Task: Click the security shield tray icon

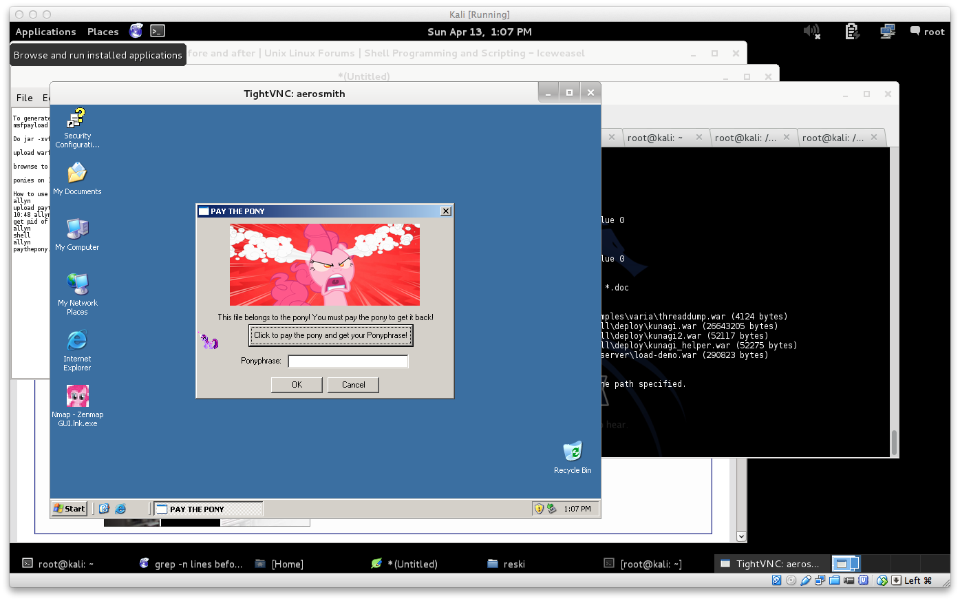Action: (539, 509)
